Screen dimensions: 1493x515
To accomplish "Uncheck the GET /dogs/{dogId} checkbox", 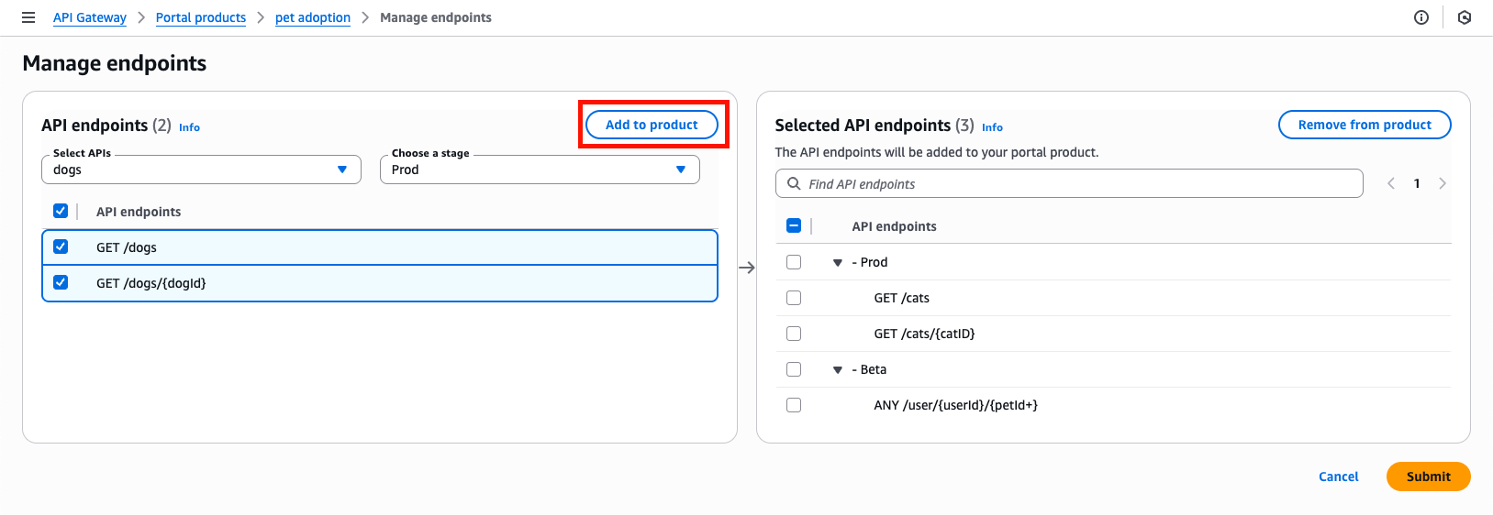I will [61, 282].
